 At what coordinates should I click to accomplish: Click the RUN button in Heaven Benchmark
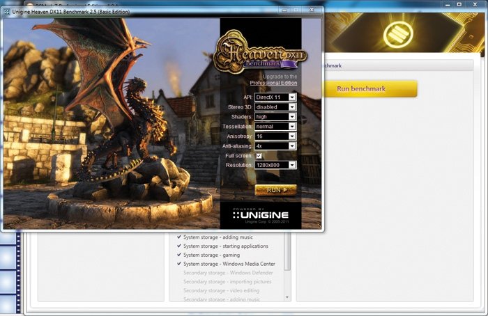[x=276, y=190]
